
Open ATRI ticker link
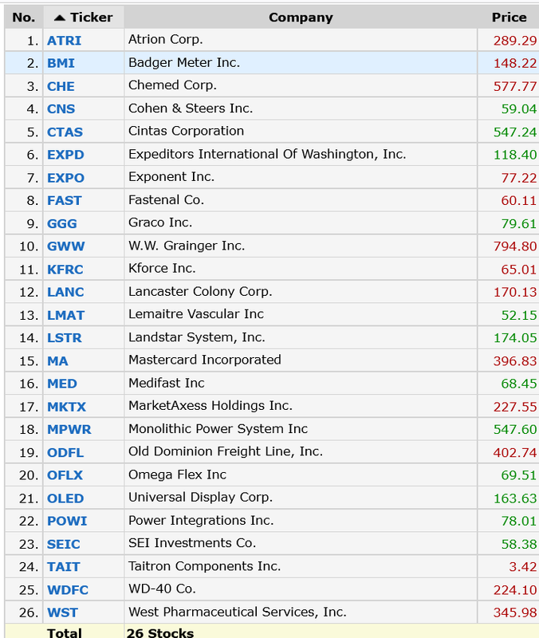(64, 41)
